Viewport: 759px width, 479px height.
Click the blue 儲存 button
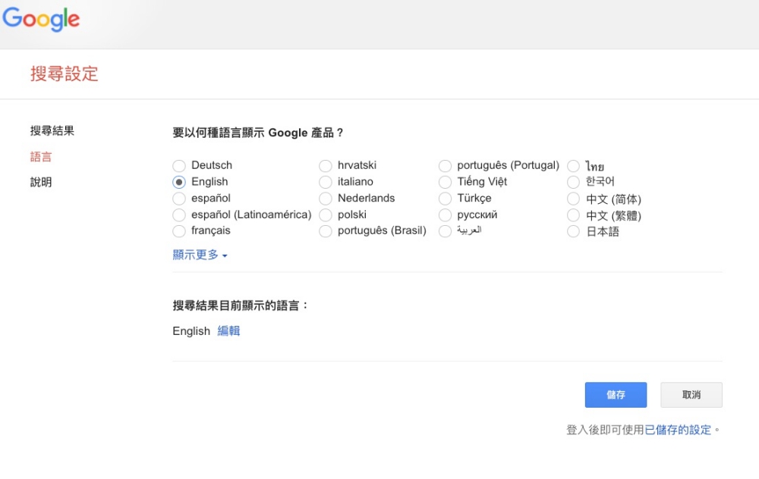tap(616, 395)
